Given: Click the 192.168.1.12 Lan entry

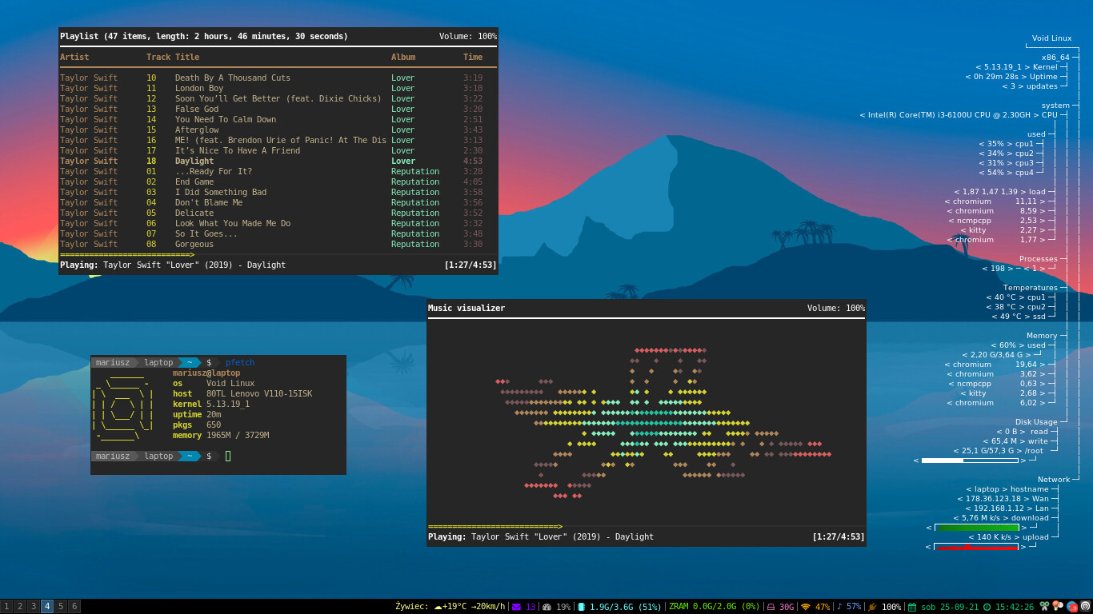Looking at the screenshot, I should pos(1007,508).
